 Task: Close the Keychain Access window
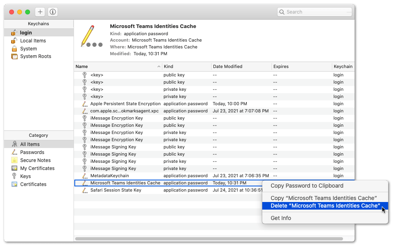(x=12, y=12)
